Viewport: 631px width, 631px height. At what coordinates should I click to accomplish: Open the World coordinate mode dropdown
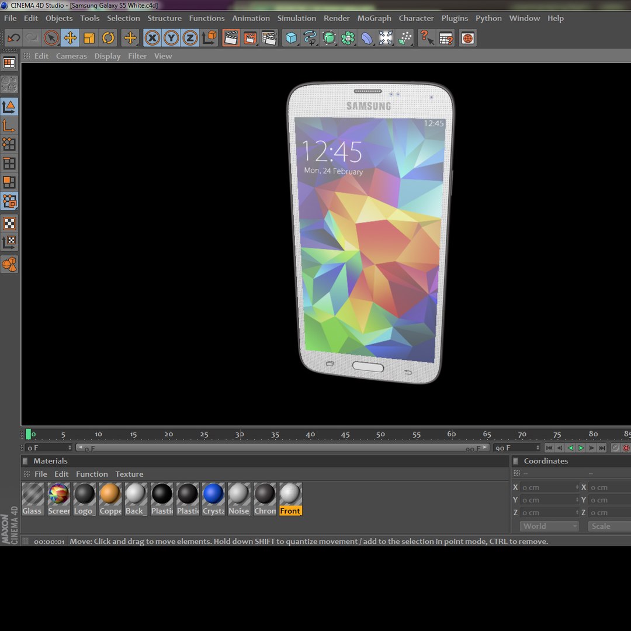click(x=549, y=526)
